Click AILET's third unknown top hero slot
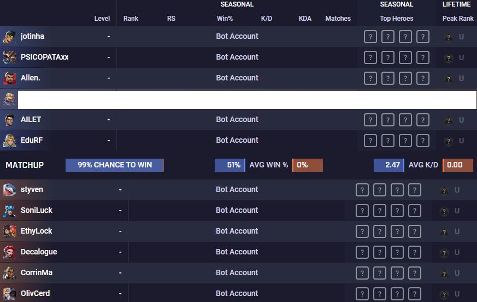The image size is (477, 302). pos(405,120)
